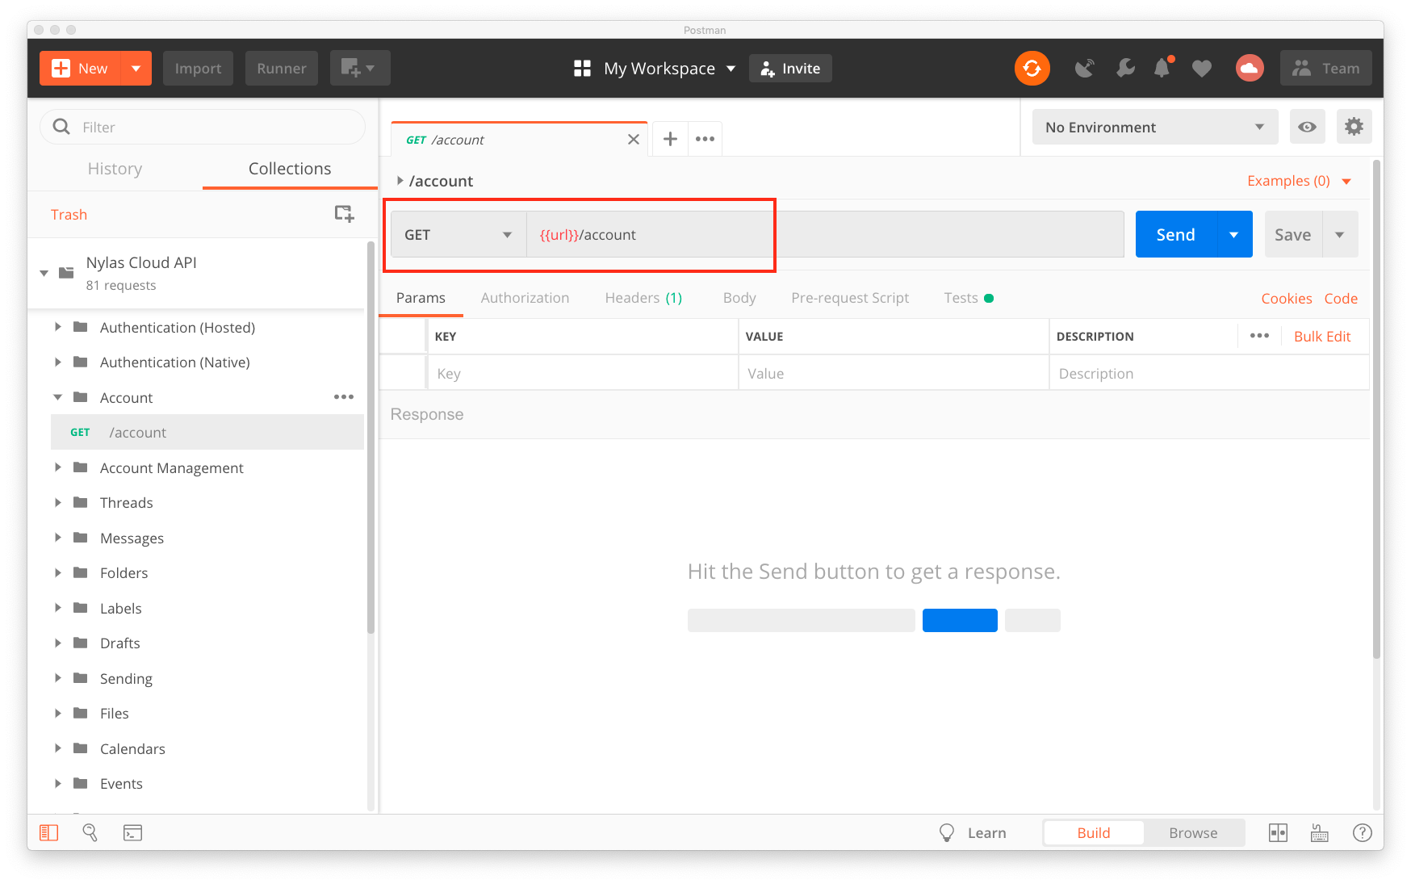Expand the /account request description

pyautogui.click(x=400, y=181)
